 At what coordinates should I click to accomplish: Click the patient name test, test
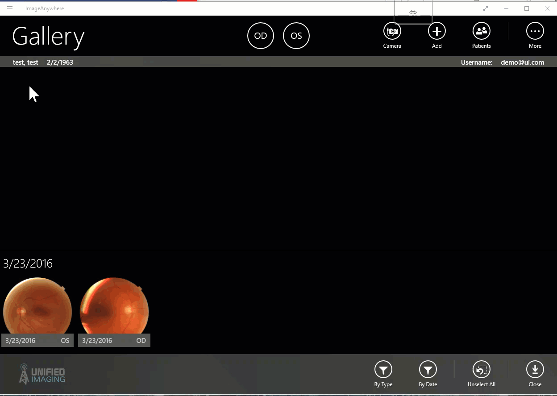tap(25, 62)
